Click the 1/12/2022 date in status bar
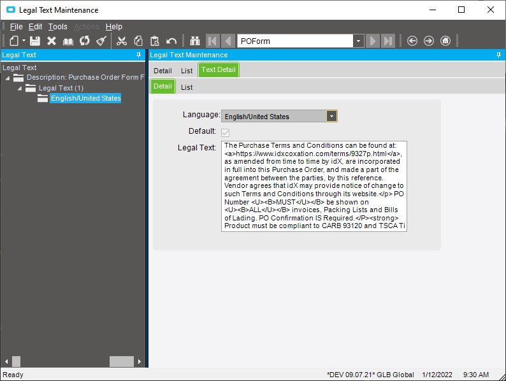The height and width of the screenshot is (381, 506). pos(437,375)
